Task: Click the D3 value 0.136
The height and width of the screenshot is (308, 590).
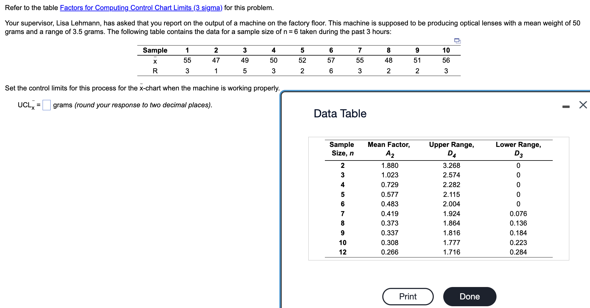Action: (518, 223)
